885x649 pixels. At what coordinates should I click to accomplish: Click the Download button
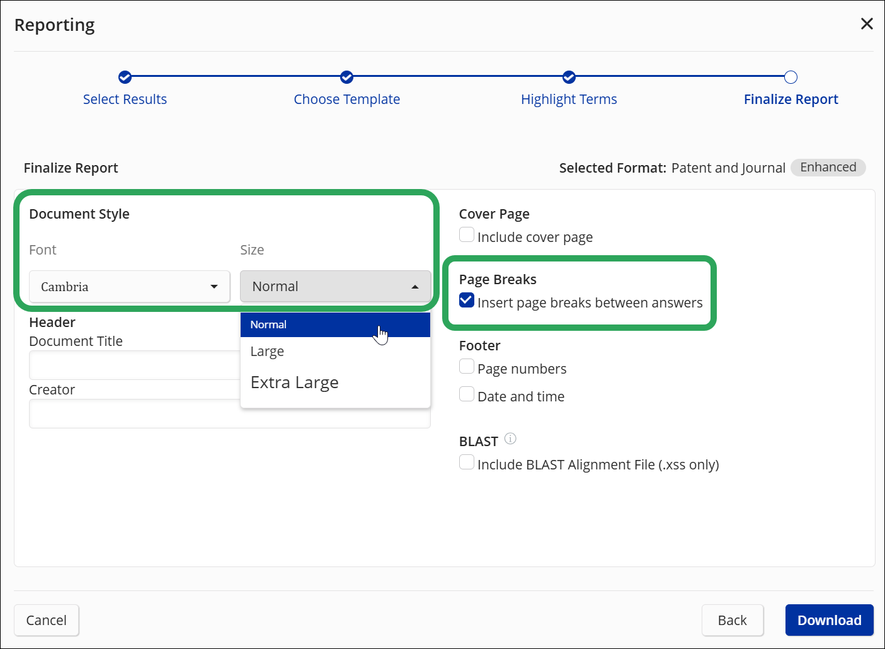[829, 620]
